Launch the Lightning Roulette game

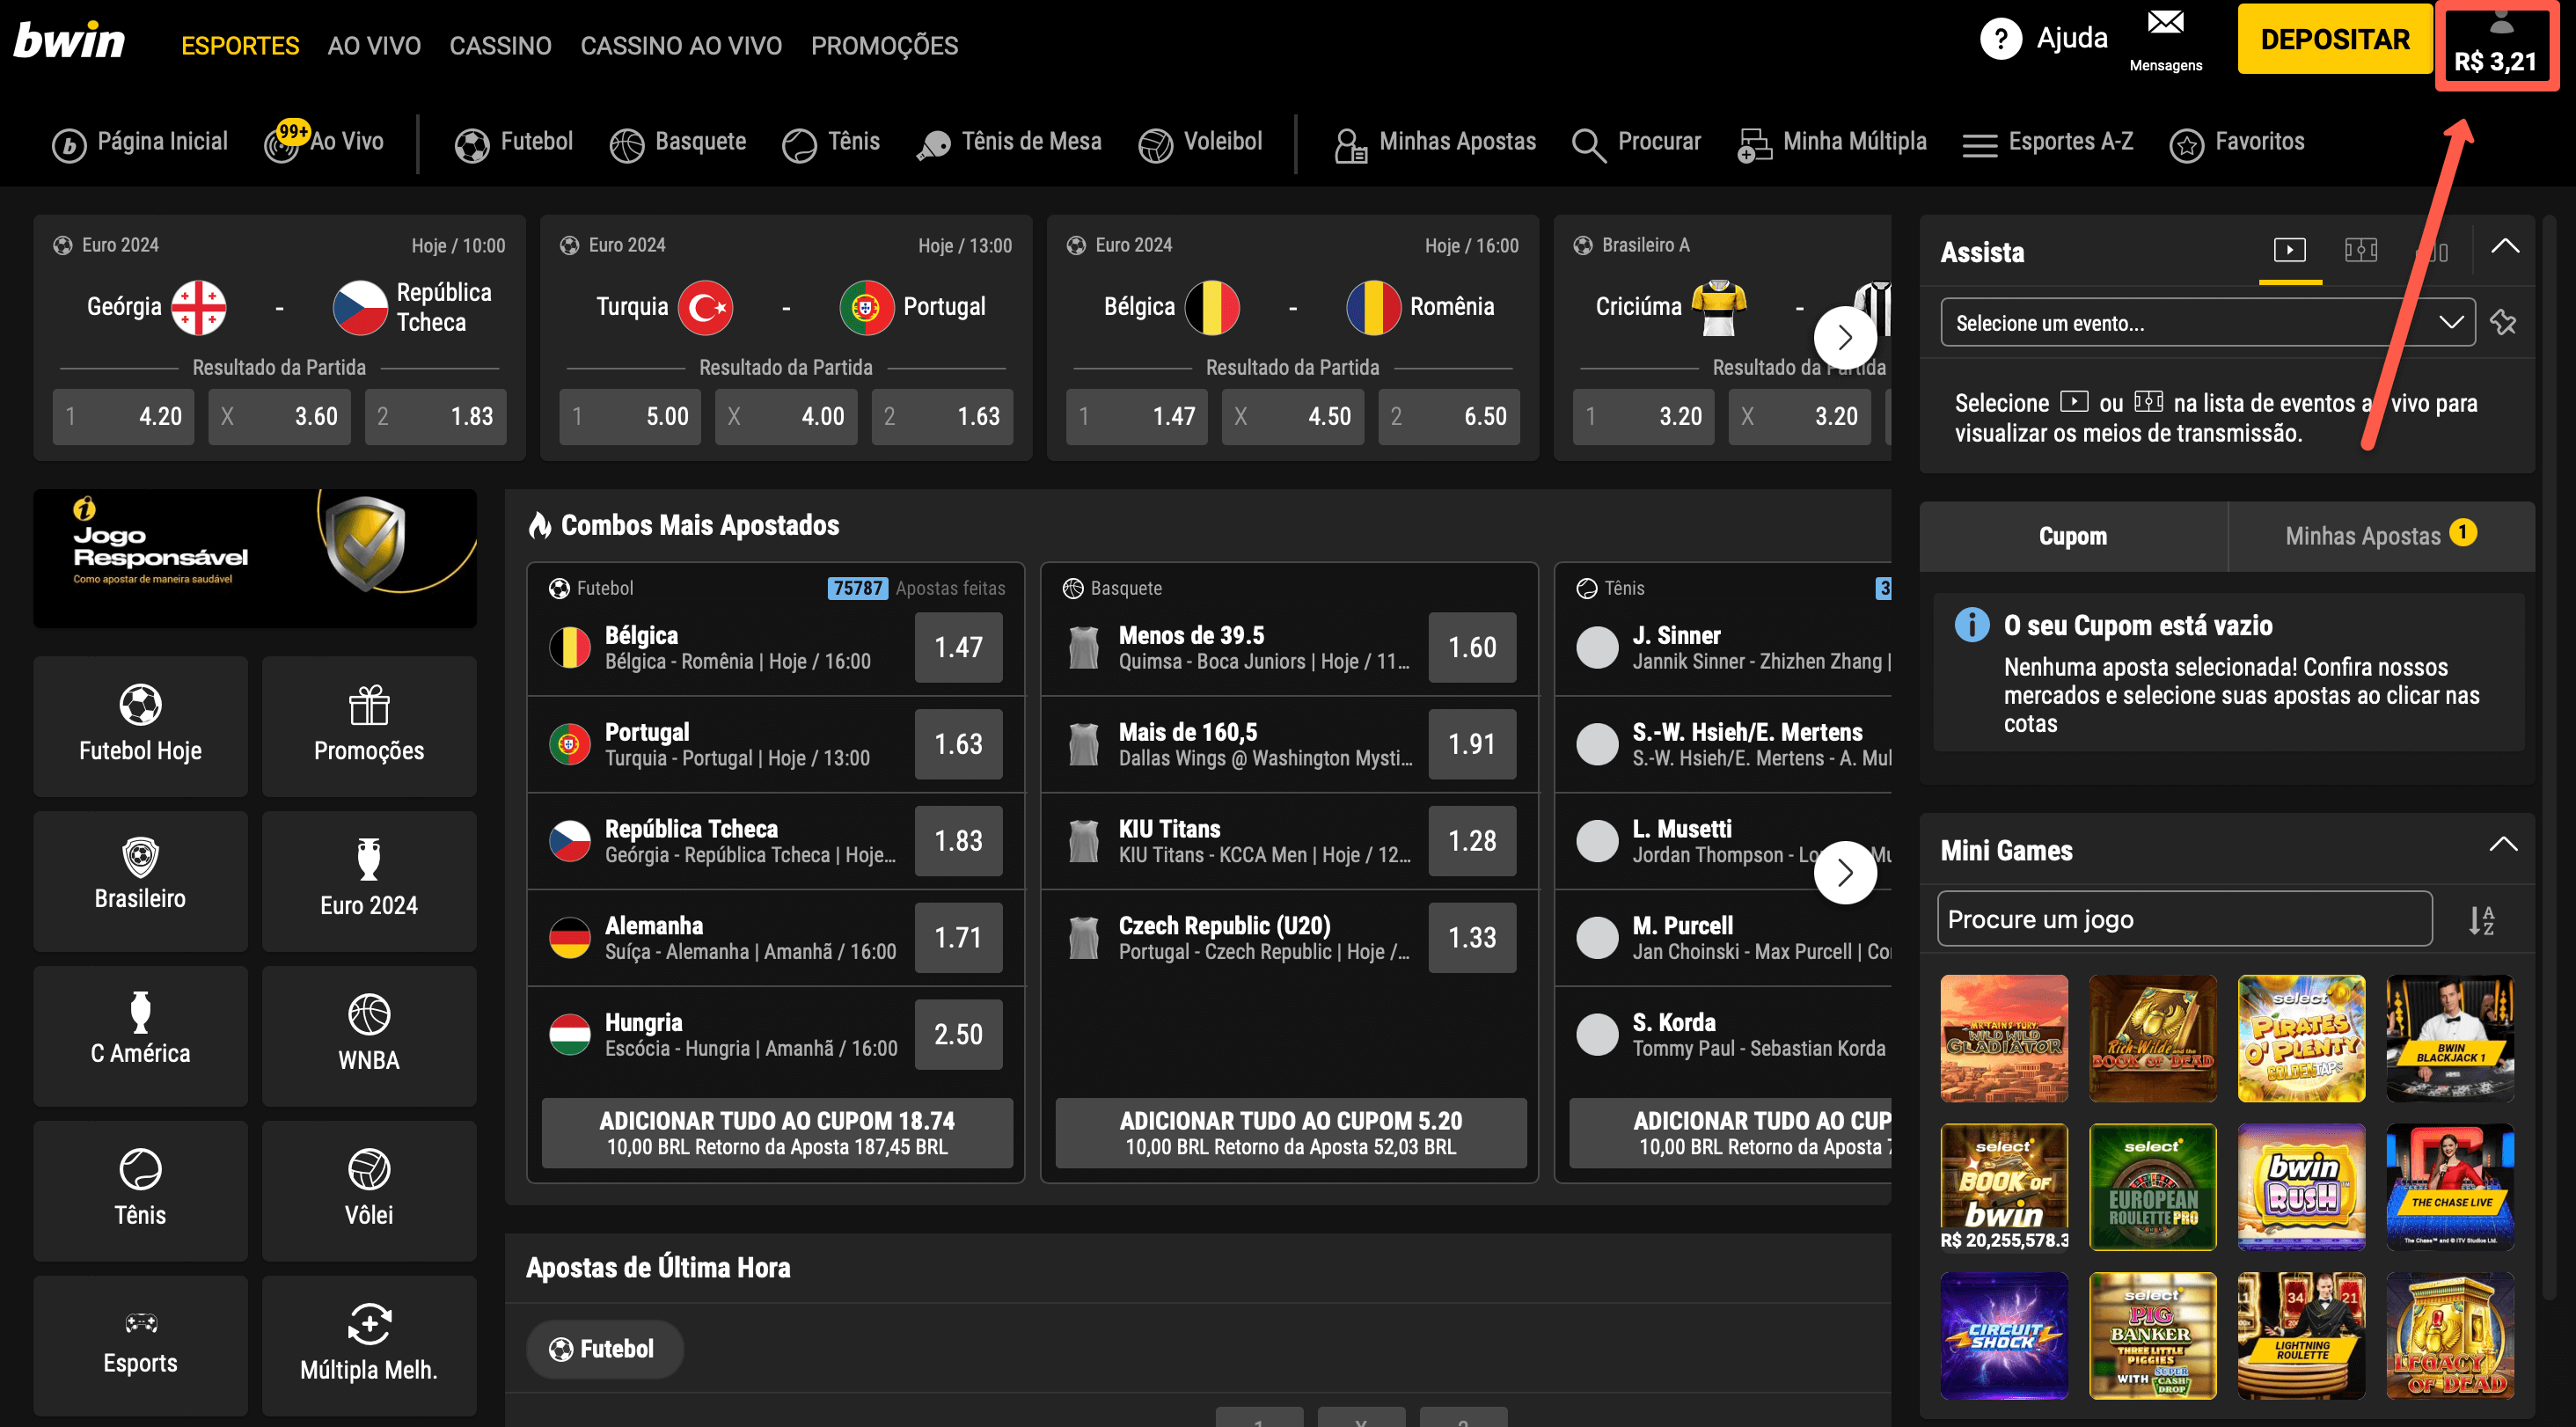point(2301,1335)
